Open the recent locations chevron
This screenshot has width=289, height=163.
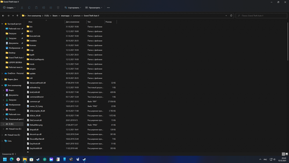click(x=13, y=16)
